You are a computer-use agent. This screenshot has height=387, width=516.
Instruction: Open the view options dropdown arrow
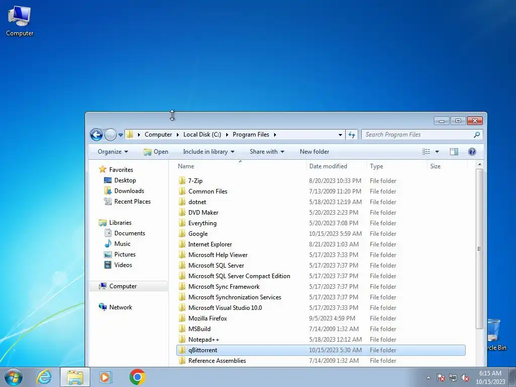tap(437, 152)
